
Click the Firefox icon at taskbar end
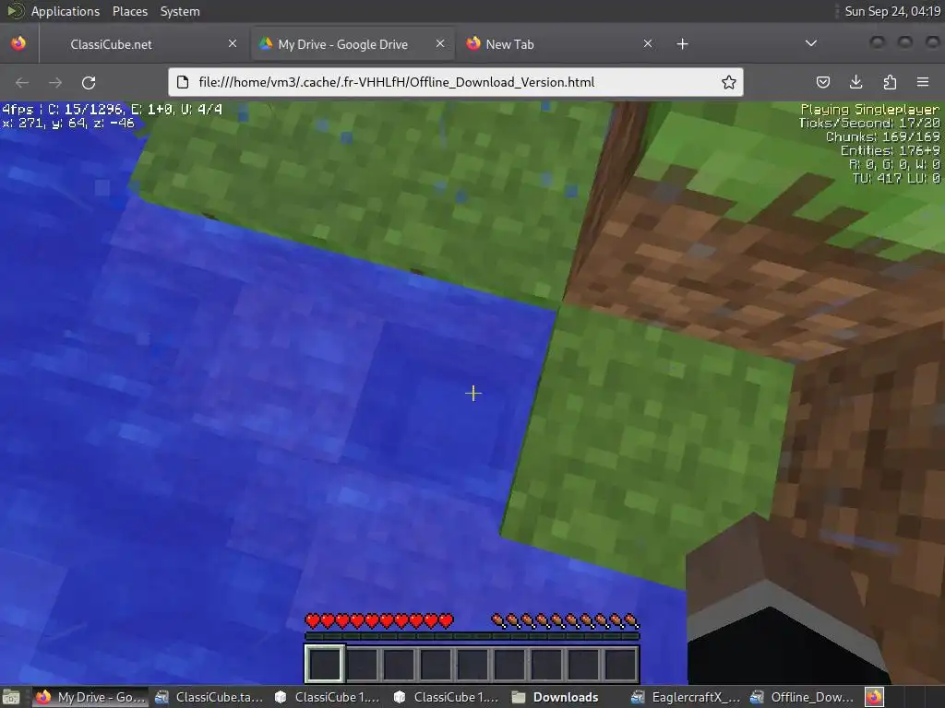[875, 697]
